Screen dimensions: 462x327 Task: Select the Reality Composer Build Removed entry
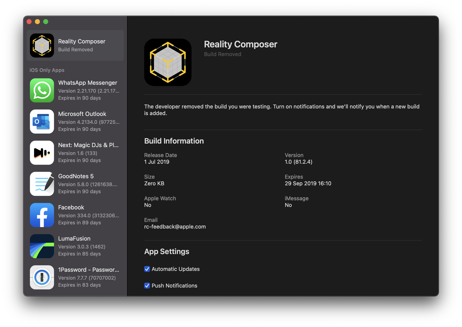[x=82, y=46]
